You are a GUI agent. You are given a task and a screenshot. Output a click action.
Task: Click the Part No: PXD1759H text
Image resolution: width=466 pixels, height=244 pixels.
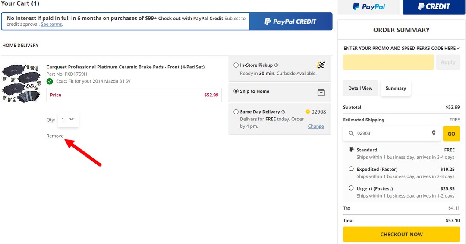pos(66,74)
